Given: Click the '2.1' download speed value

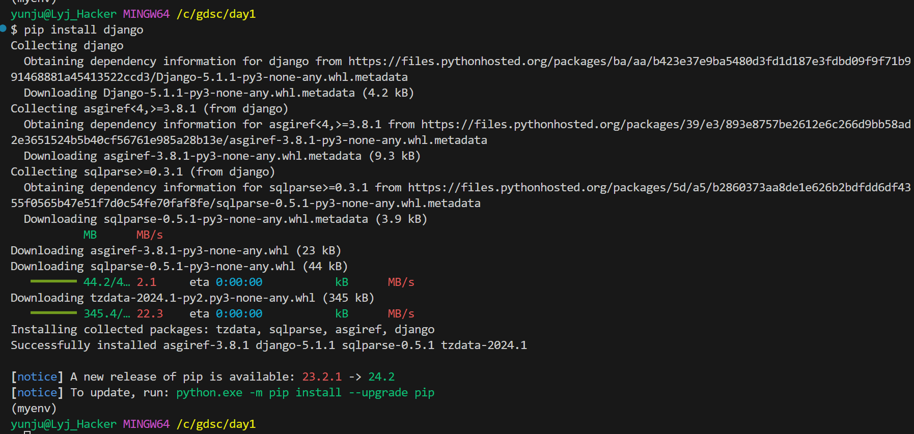Looking at the screenshot, I should [147, 282].
